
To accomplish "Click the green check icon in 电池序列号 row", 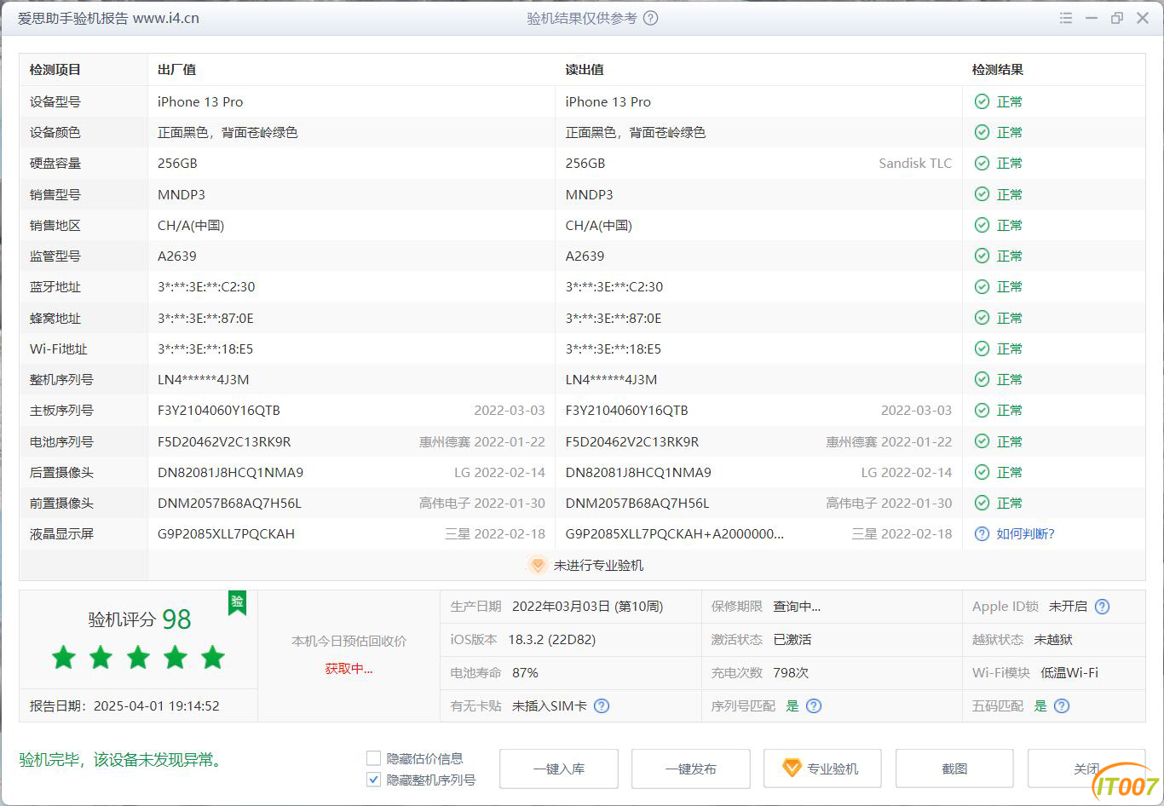I will pyautogui.click(x=982, y=441).
